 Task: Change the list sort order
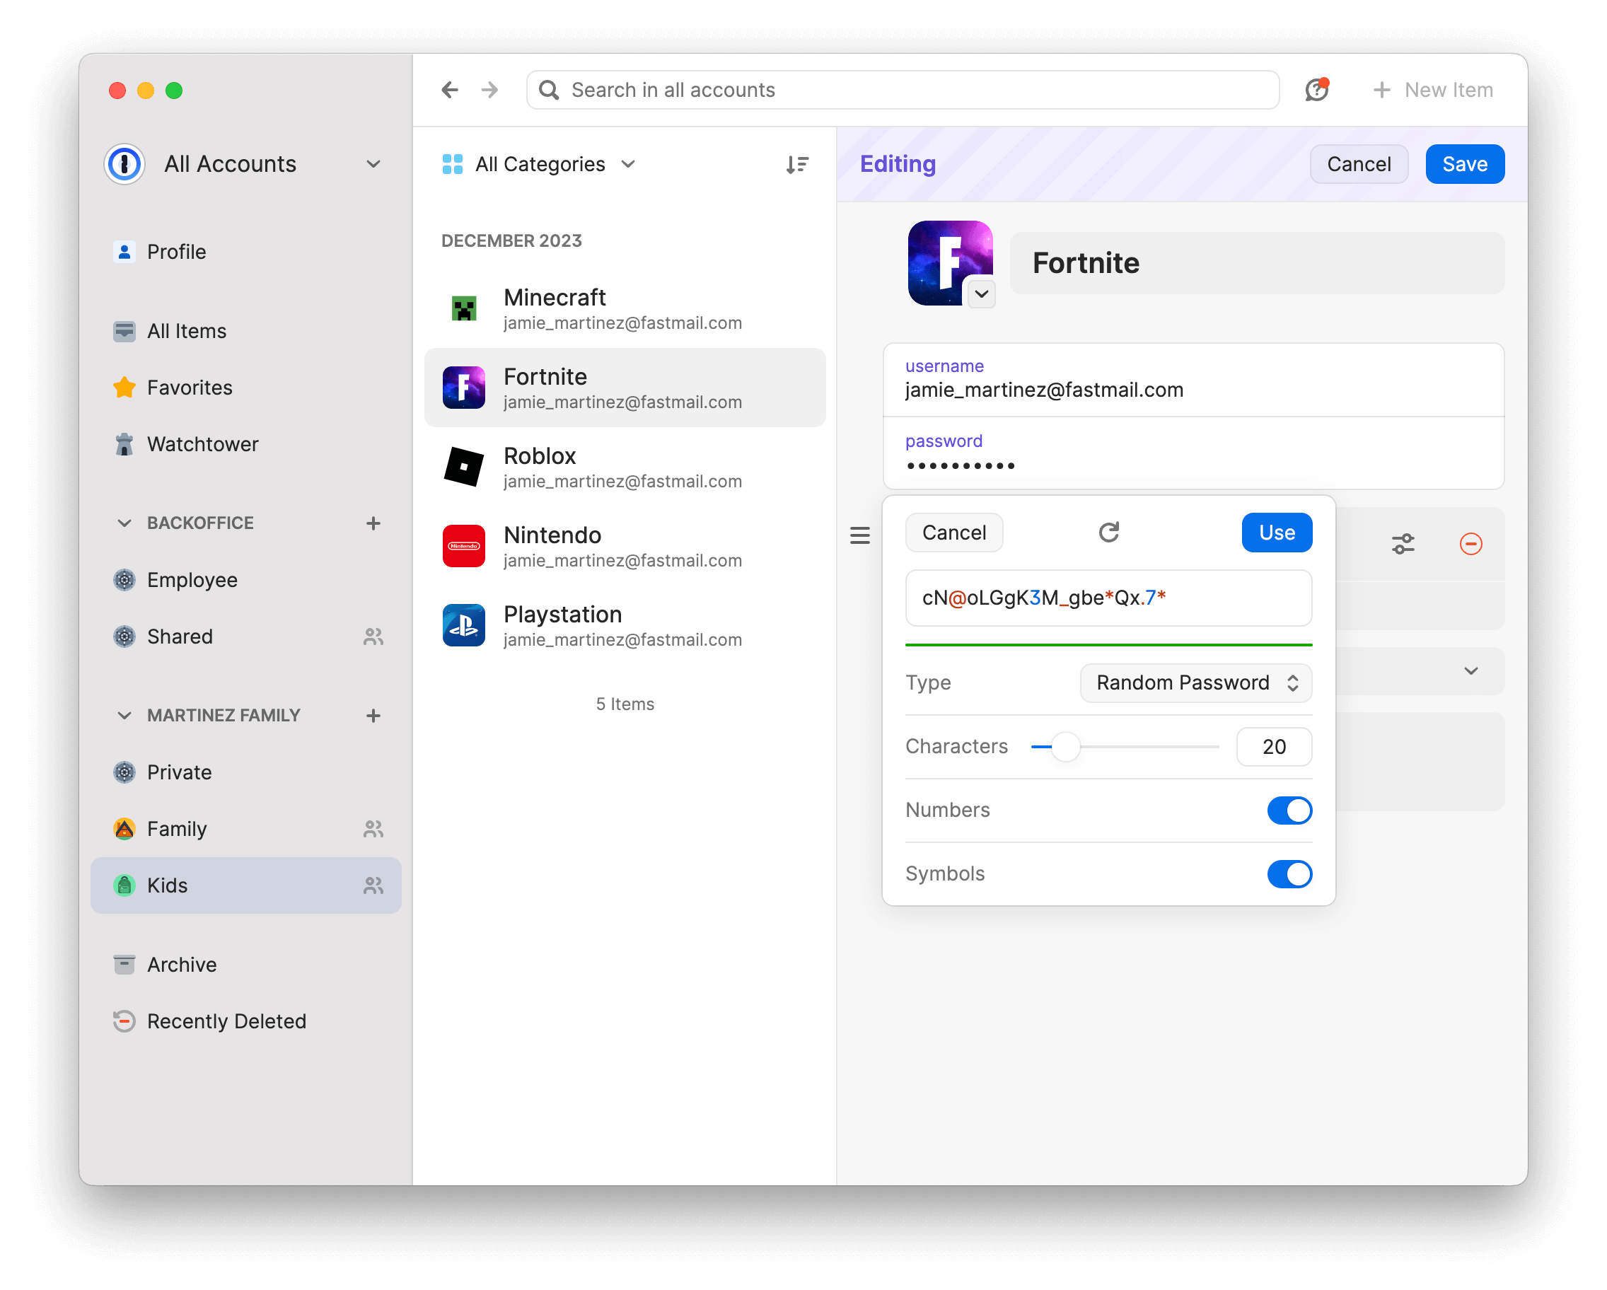click(797, 164)
